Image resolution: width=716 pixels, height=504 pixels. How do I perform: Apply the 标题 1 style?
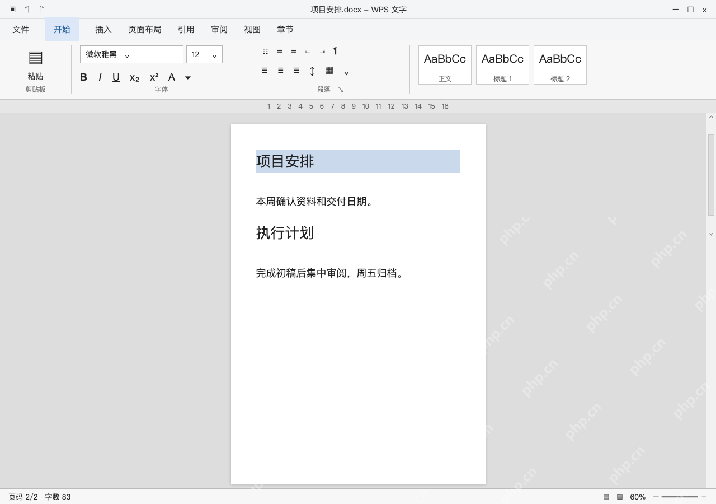(x=502, y=65)
